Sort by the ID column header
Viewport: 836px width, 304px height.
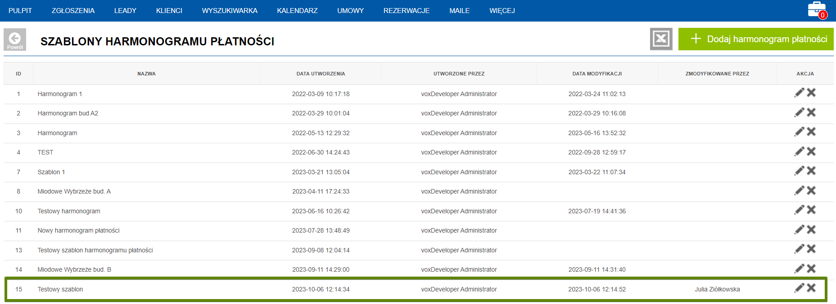click(18, 74)
